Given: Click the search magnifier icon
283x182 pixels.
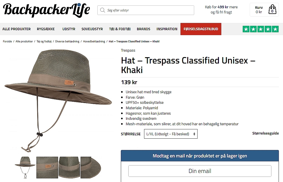Looking at the screenshot, I should point(102,10).
